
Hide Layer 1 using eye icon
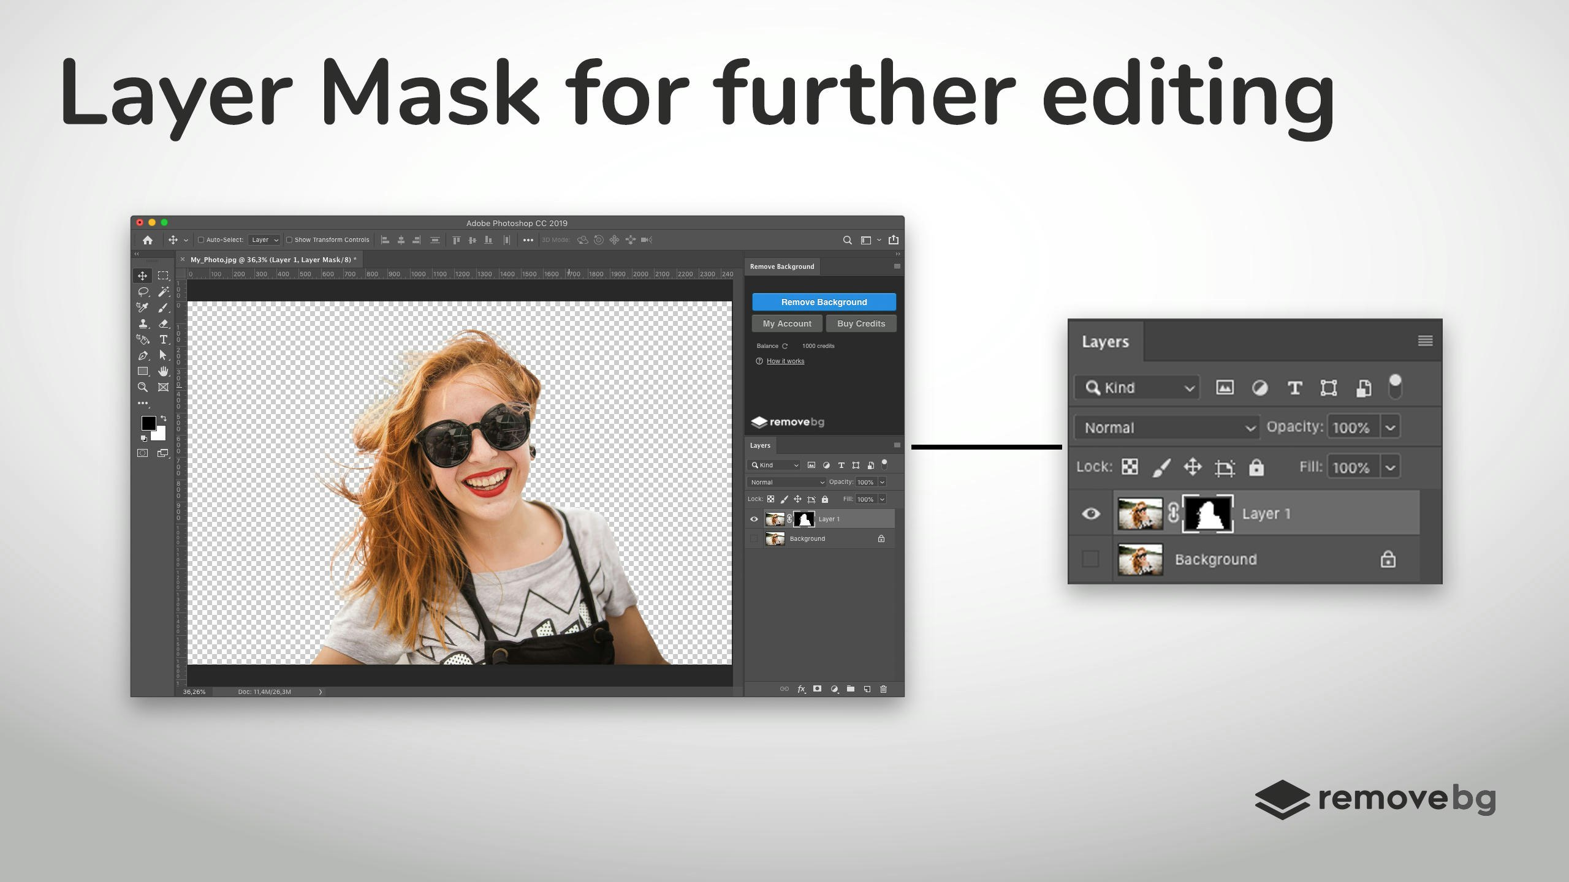tap(754, 519)
